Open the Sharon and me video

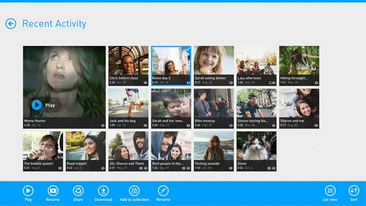point(299,109)
